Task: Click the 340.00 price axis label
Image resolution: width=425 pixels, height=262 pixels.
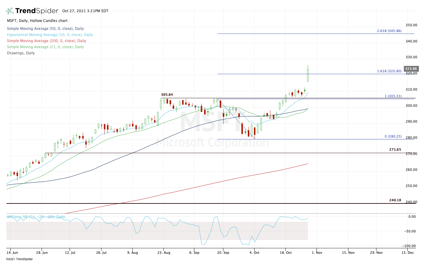Action: coord(411,41)
